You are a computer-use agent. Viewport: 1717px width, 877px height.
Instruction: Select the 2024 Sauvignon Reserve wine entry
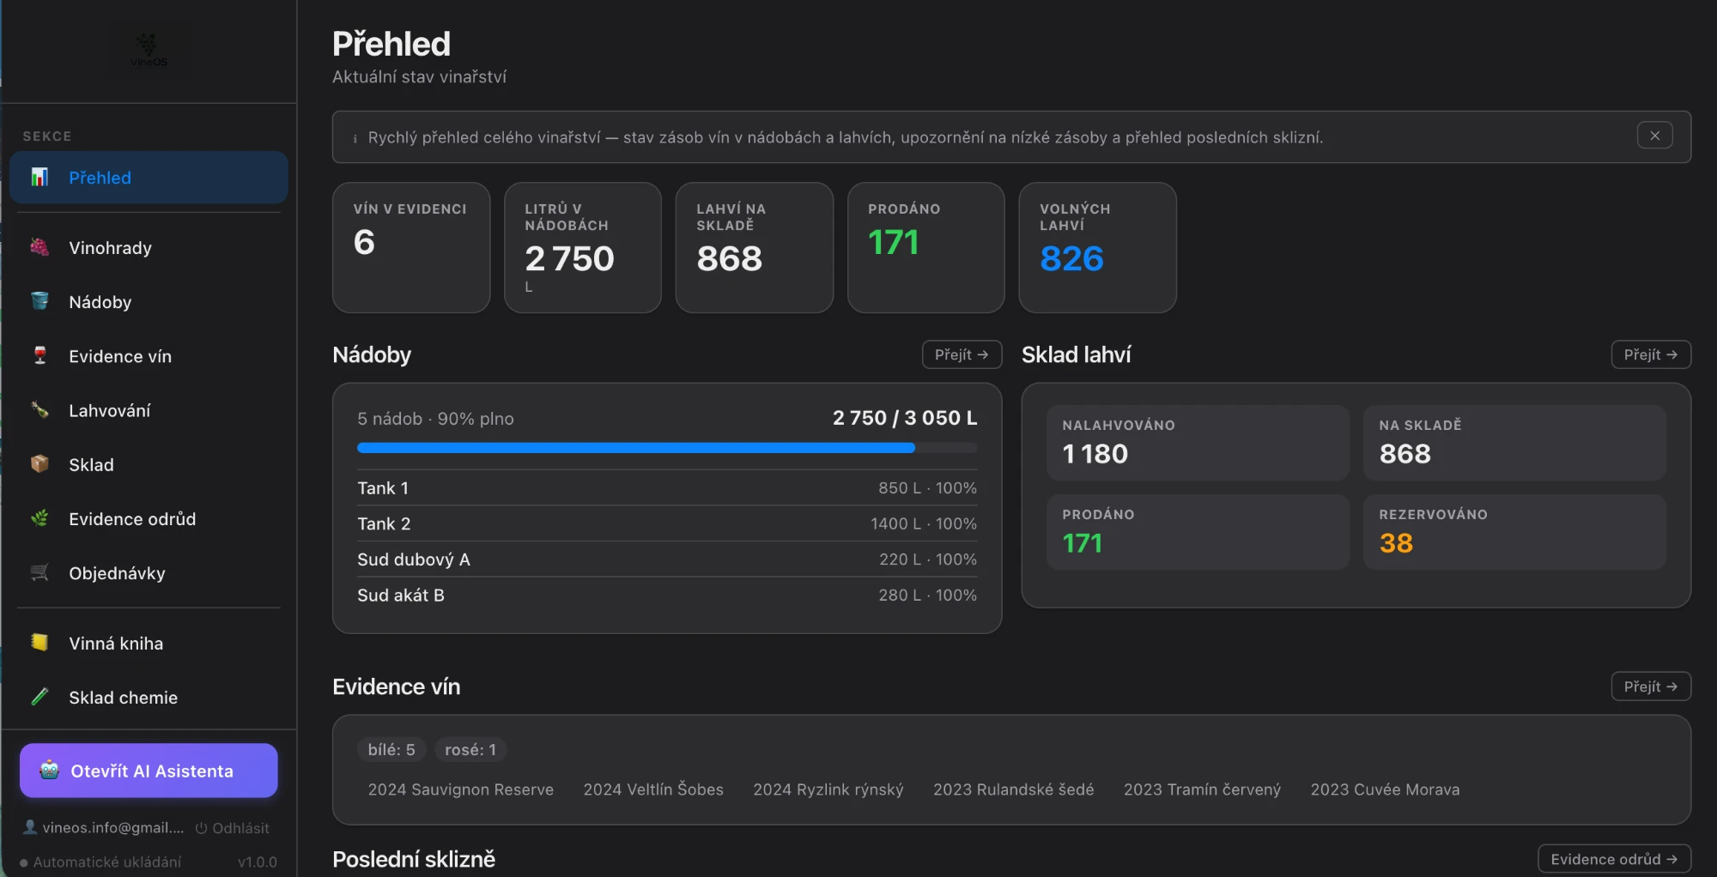[461, 789]
